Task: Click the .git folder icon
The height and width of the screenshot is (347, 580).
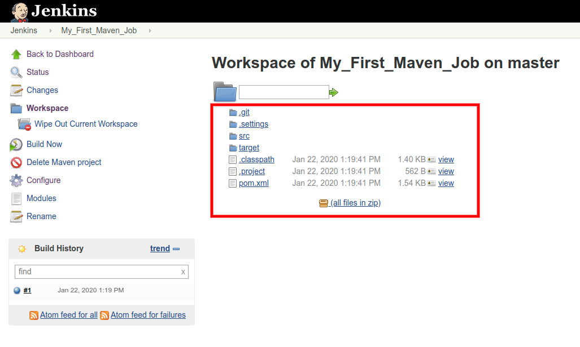Action: [233, 113]
